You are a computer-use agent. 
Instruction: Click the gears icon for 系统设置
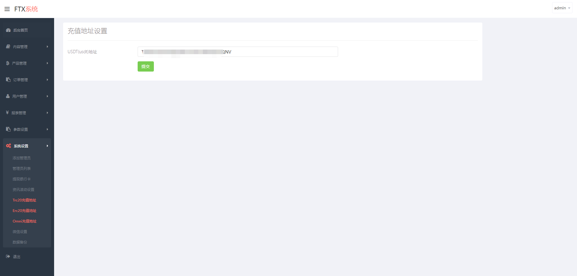(x=8, y=146)
